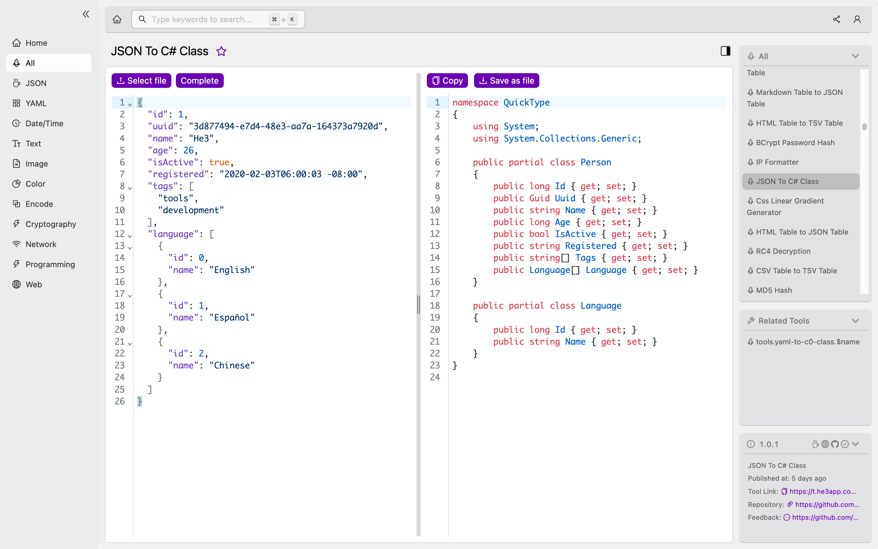This screenshot has width=878, height=549.
Task: Select the Text menu item in sidebar
Action: 33,143
